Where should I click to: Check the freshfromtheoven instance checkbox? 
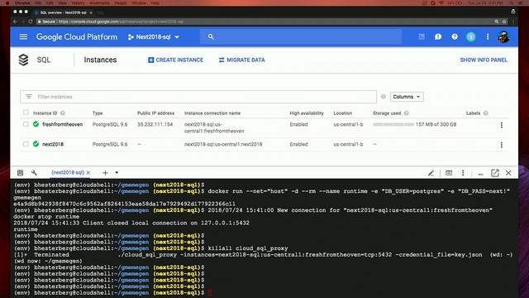[26, 124]
